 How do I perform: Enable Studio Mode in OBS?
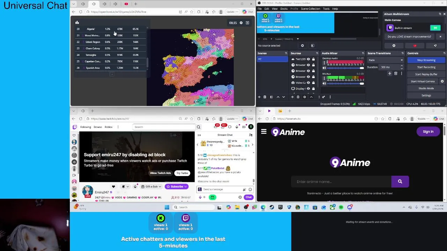point(426,88)
